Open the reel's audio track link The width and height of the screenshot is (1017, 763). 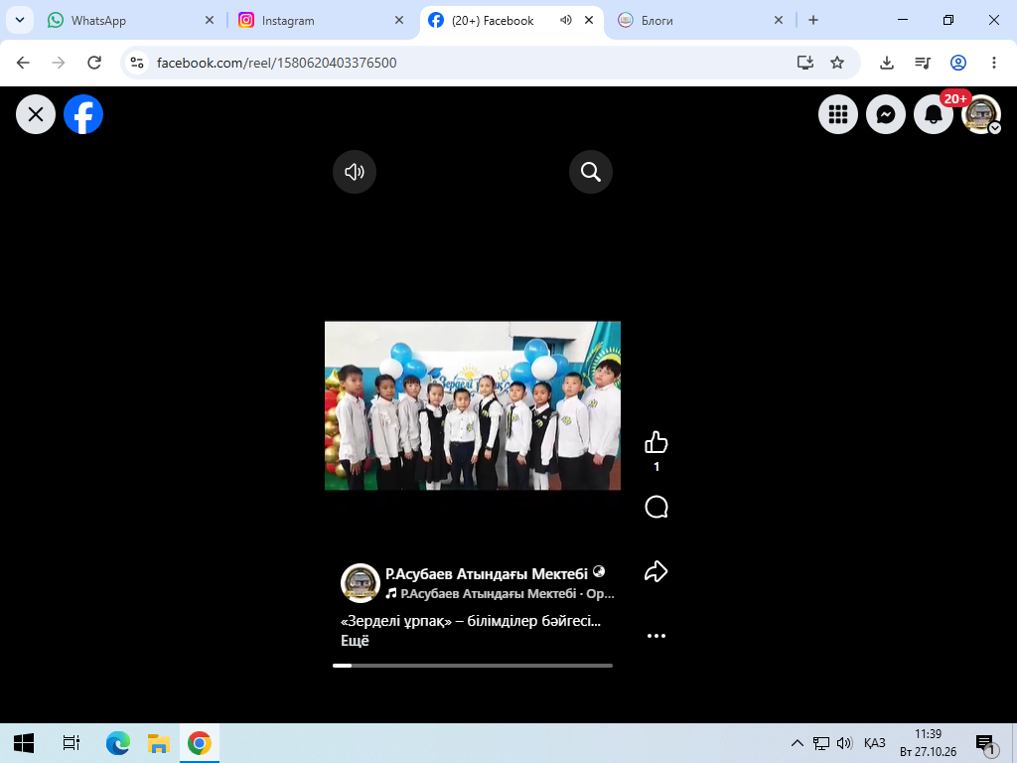(x=501, y=594)
